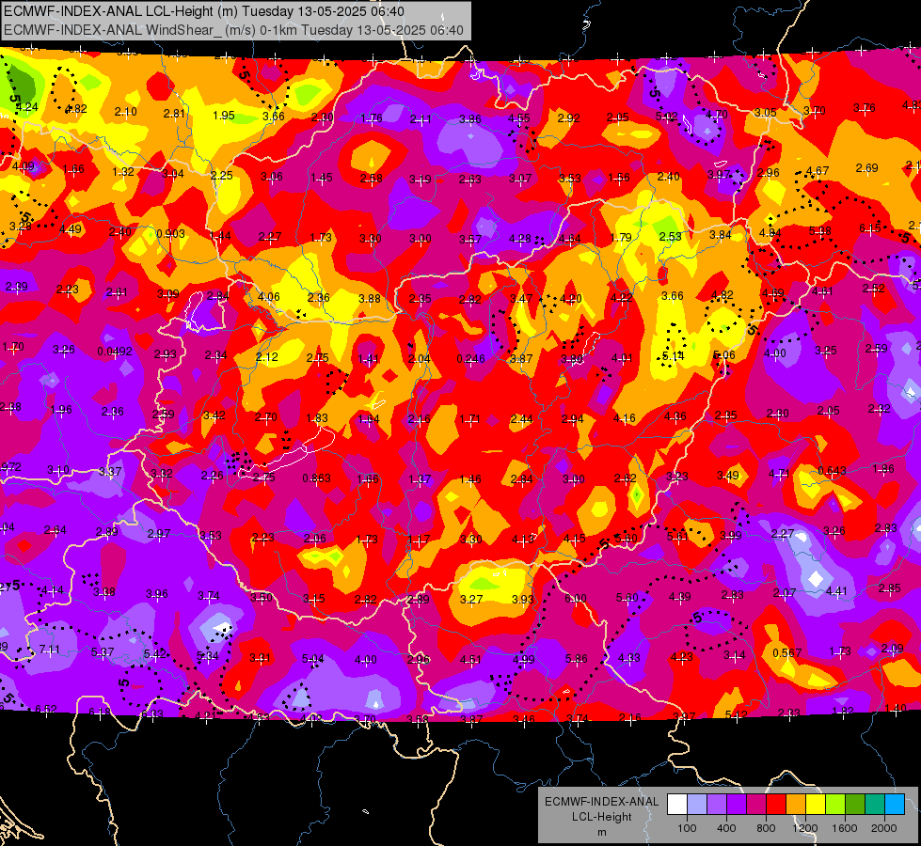Click the wind shear value 4.55

(x=519, y=118)
